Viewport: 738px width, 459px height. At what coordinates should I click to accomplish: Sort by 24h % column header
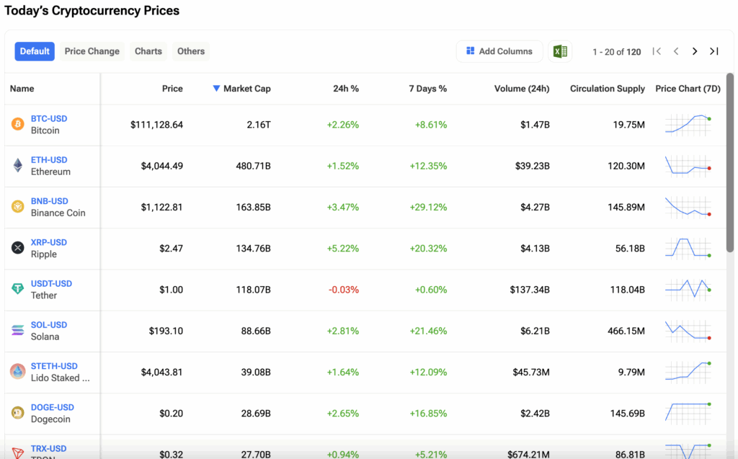click(x=345, y=89)
